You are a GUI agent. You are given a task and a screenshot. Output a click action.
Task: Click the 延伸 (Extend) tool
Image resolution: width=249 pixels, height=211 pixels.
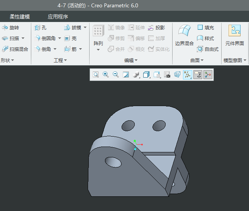(136, 28)
